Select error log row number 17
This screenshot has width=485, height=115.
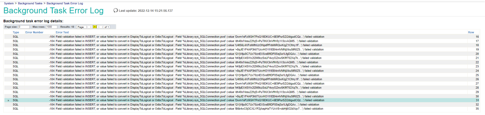(242, 41)
